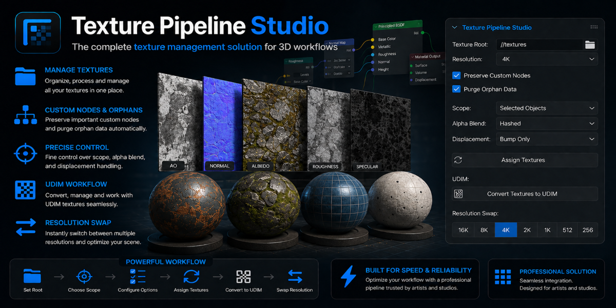
Task: Click the "UDIM WORKFLOW" heading
Action: pos(75,184)
